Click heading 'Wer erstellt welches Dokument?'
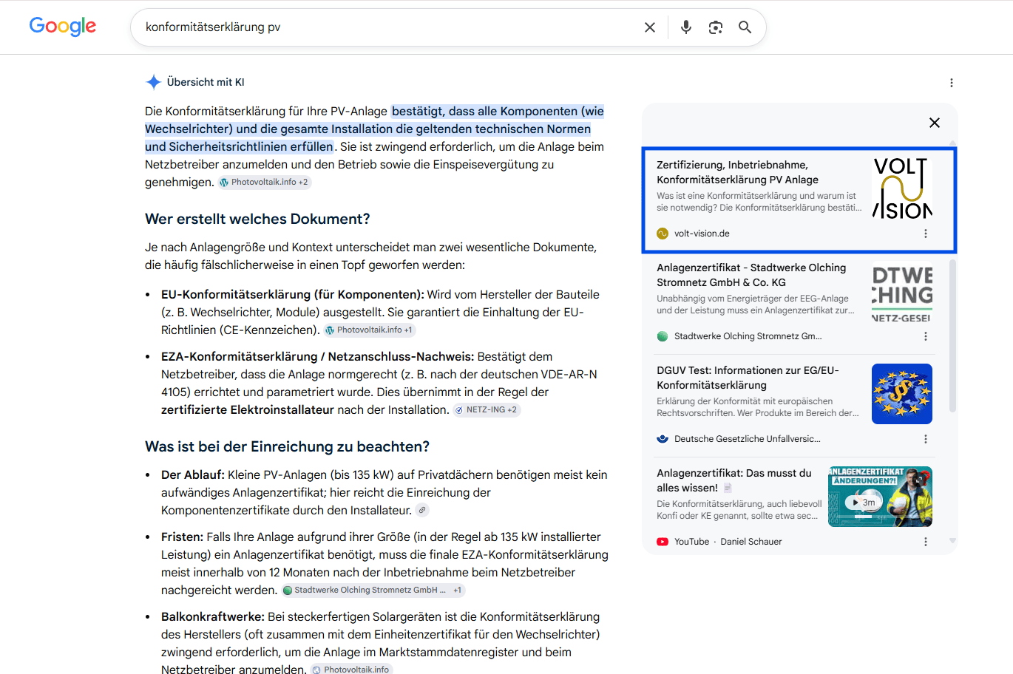Image resolution: width=1013 pixels, height=674 pixels. (257, 219)
